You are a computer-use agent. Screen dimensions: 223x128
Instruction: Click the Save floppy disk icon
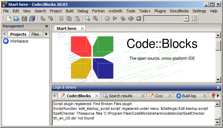24,18
